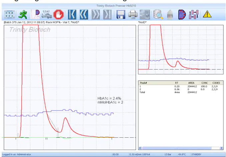Open the reagent bottle icon
Viewport: 226px width, 157px height.
pos(171,15)
